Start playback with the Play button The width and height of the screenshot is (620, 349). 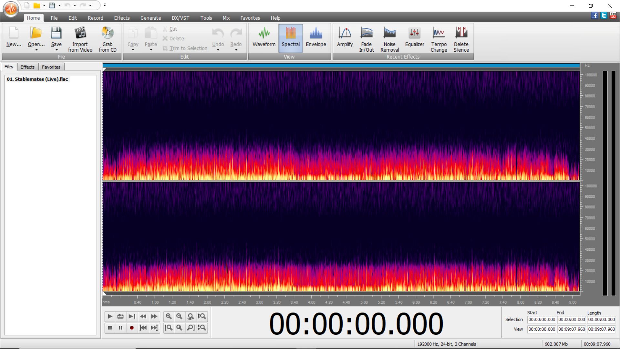point(110,316)
